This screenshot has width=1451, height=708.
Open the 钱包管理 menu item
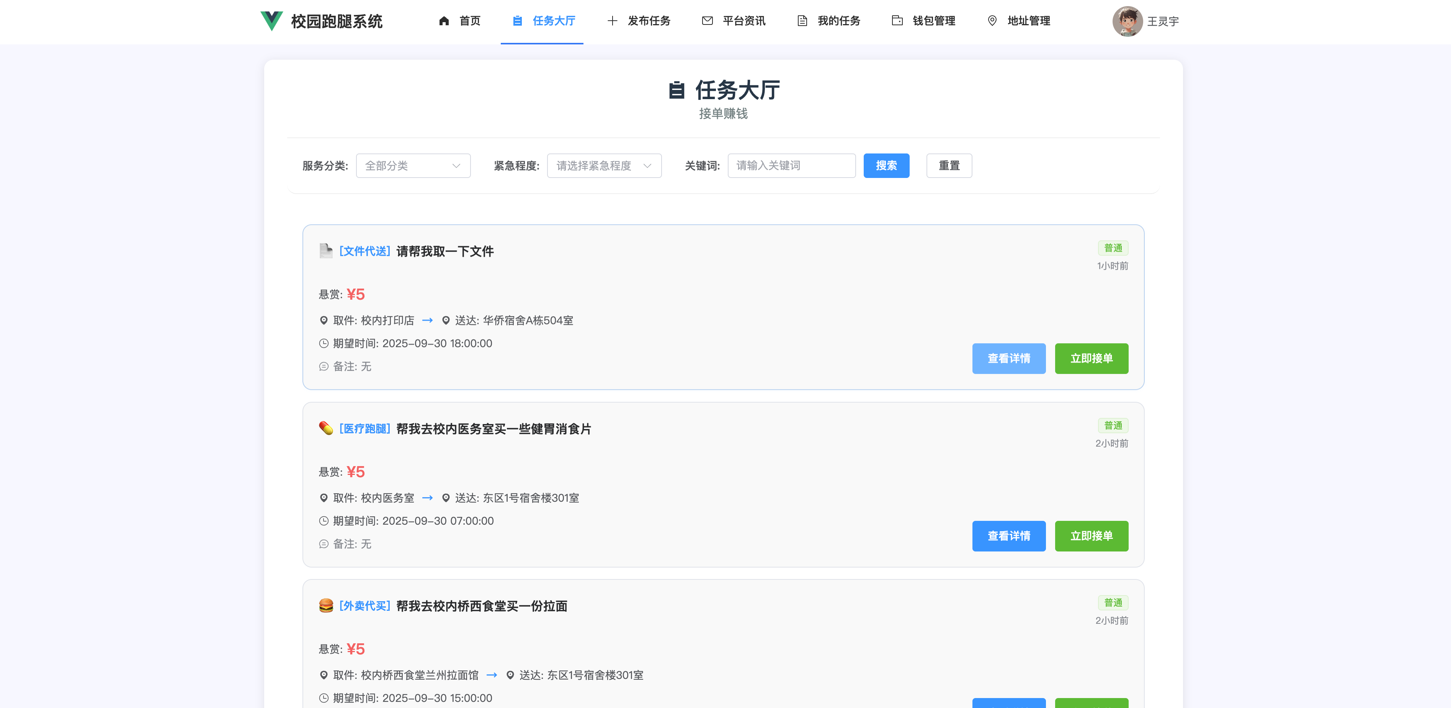tap(933, 21)
